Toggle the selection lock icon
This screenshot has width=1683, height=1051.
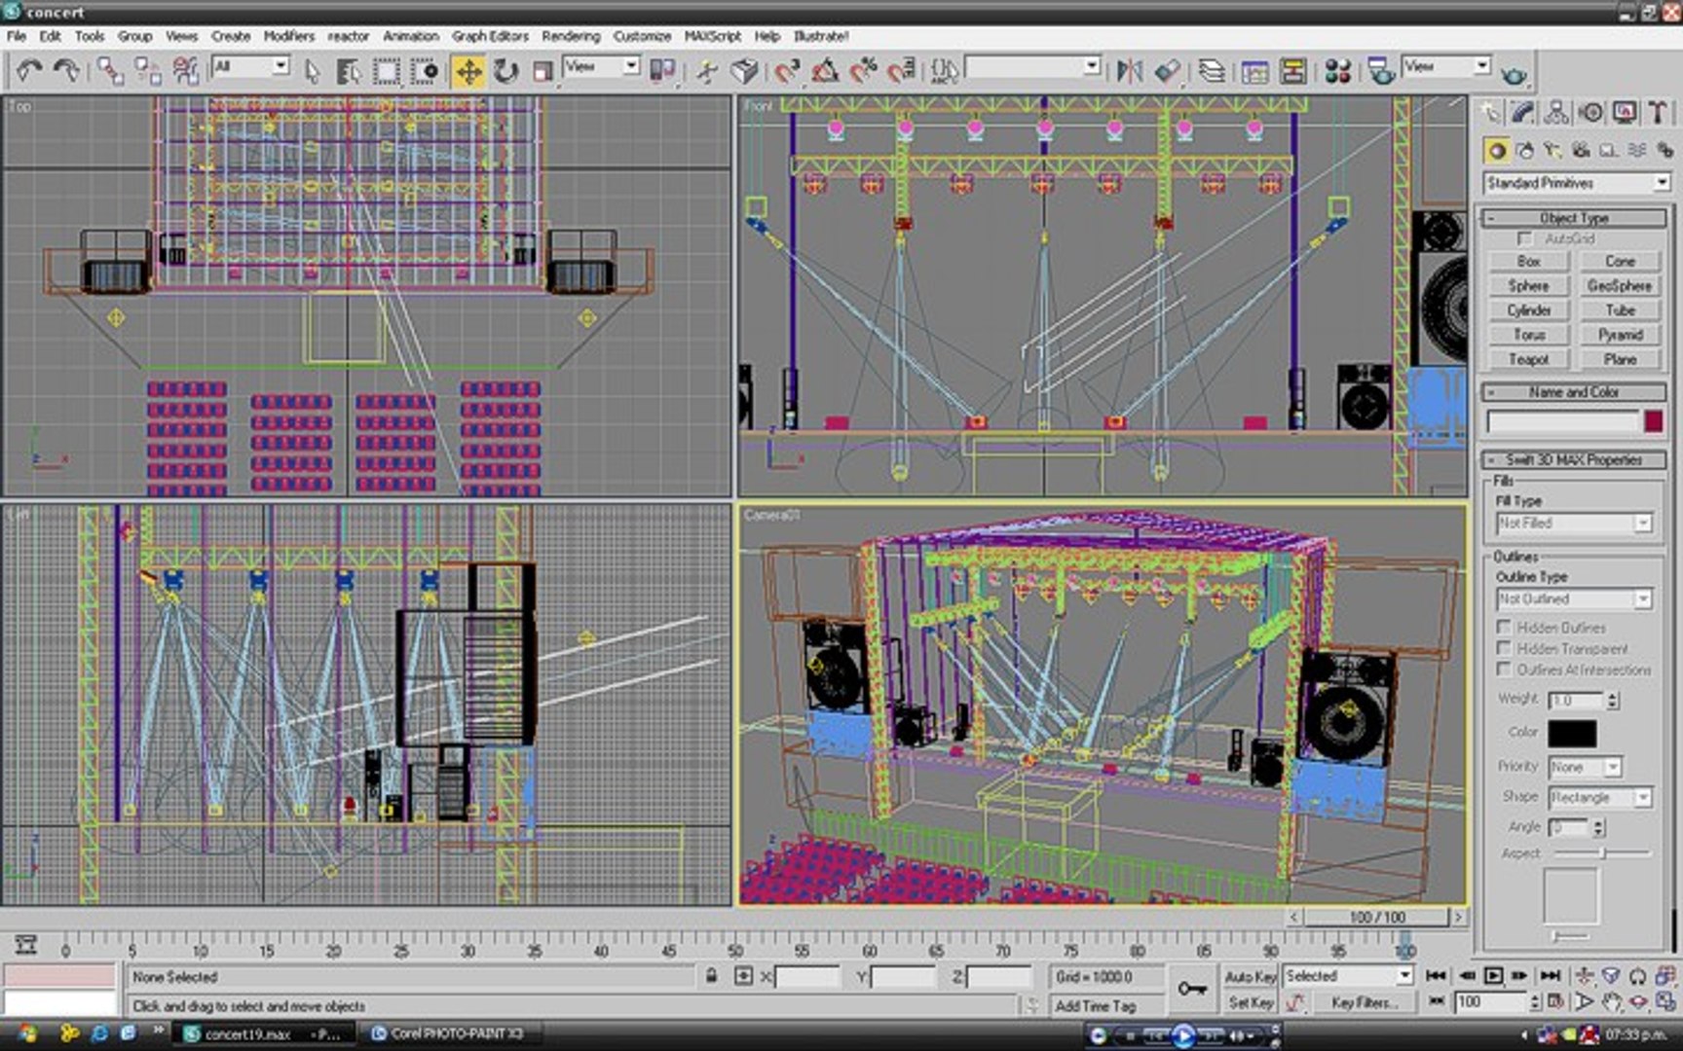tap(712, 975)
